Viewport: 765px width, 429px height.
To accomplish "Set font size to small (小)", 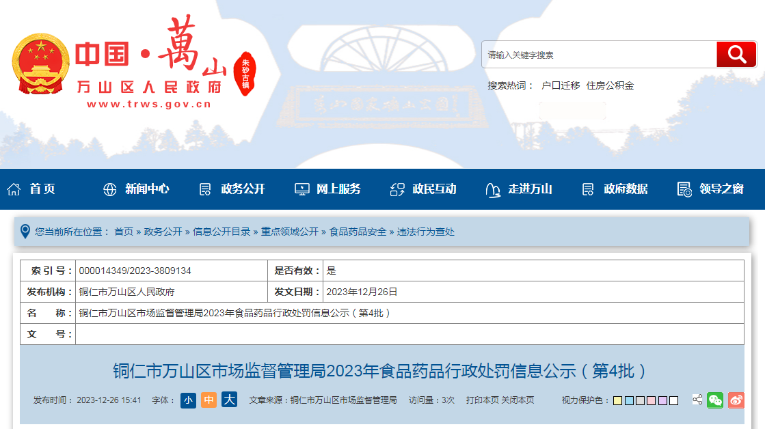I will [188, 400].
